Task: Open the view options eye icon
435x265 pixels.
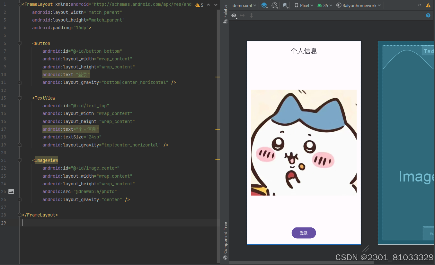Action: 234,15
